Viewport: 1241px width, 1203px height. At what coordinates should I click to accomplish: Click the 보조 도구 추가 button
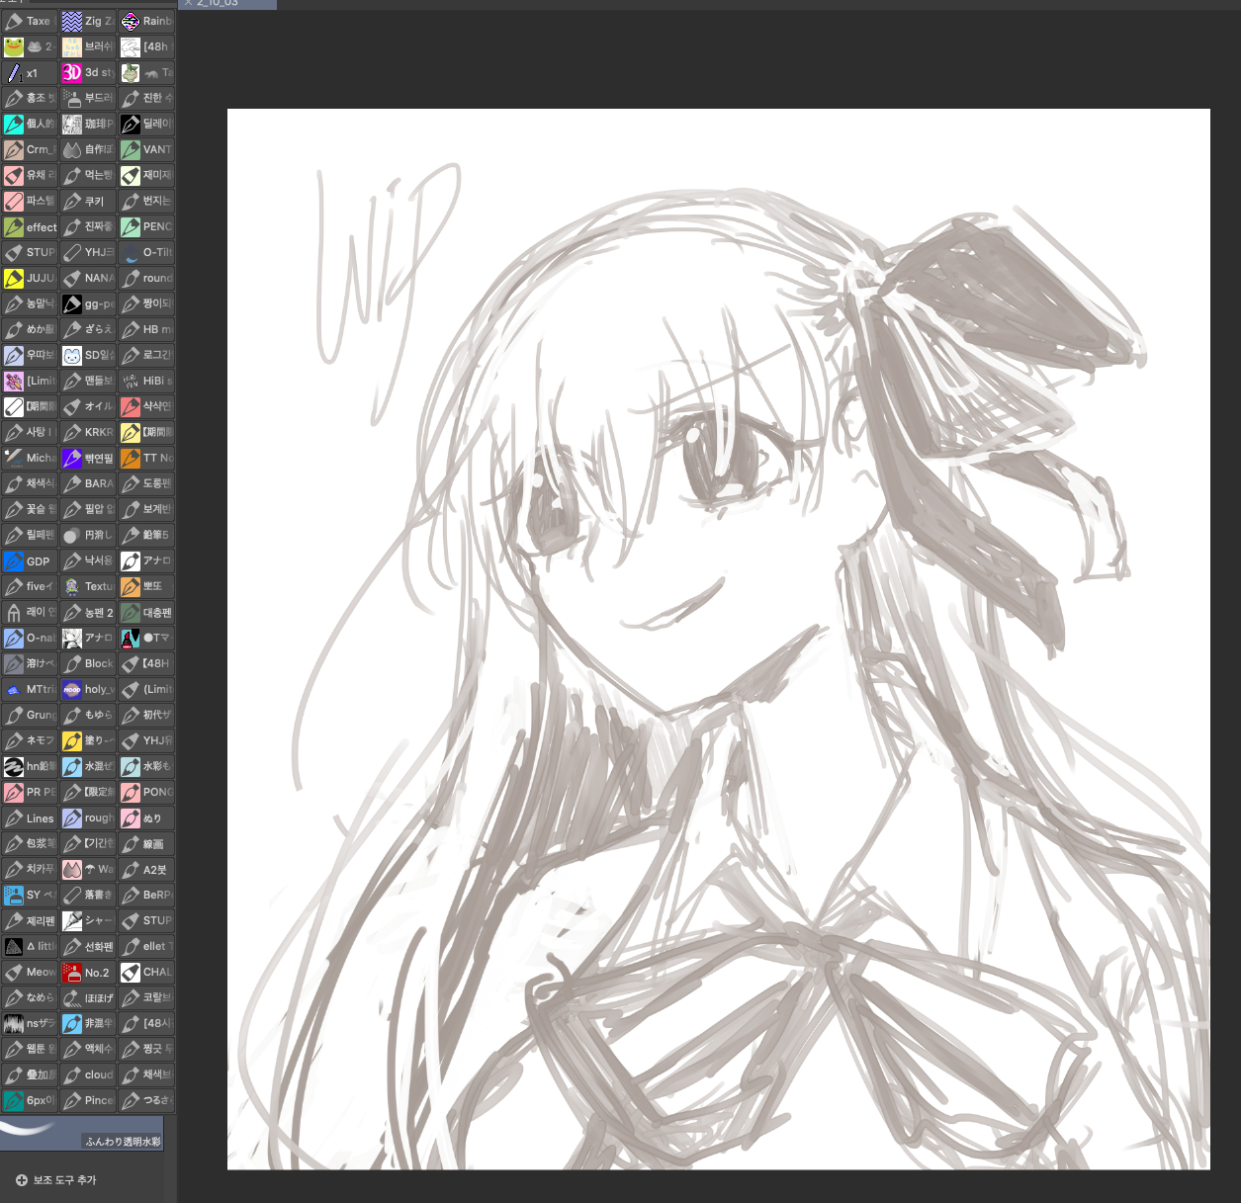coord(55,1179)
